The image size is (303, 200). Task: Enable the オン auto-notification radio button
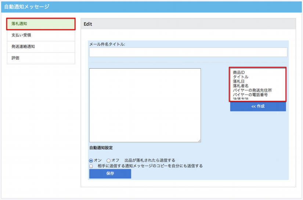(91, 160)
